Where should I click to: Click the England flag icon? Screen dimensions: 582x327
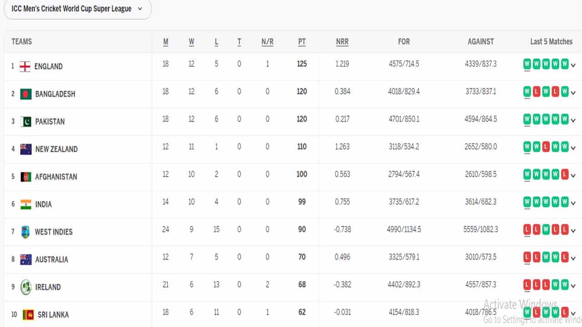tap(25, 67)
